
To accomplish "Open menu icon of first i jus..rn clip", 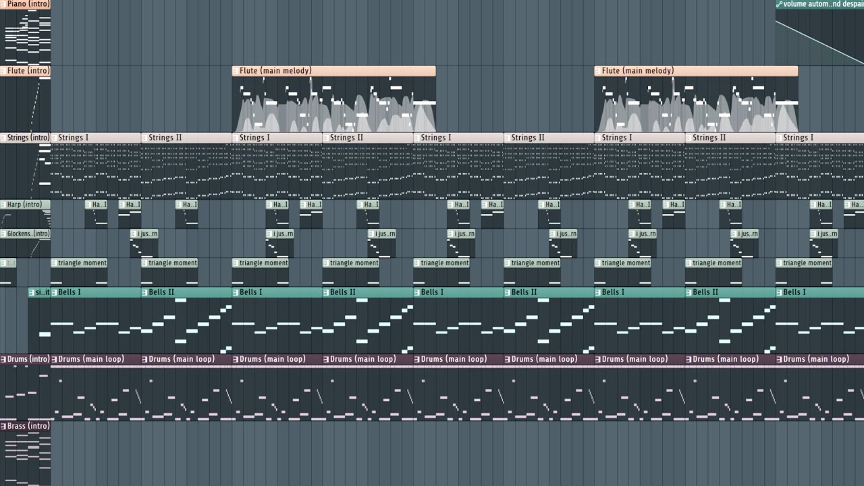I will pos(134,234).
